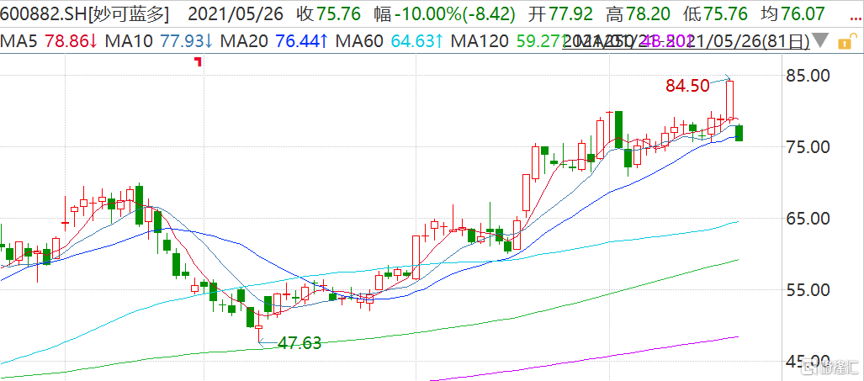Select the MA10 77.93 indicator label
864x381 pixels.
[159, 40]
